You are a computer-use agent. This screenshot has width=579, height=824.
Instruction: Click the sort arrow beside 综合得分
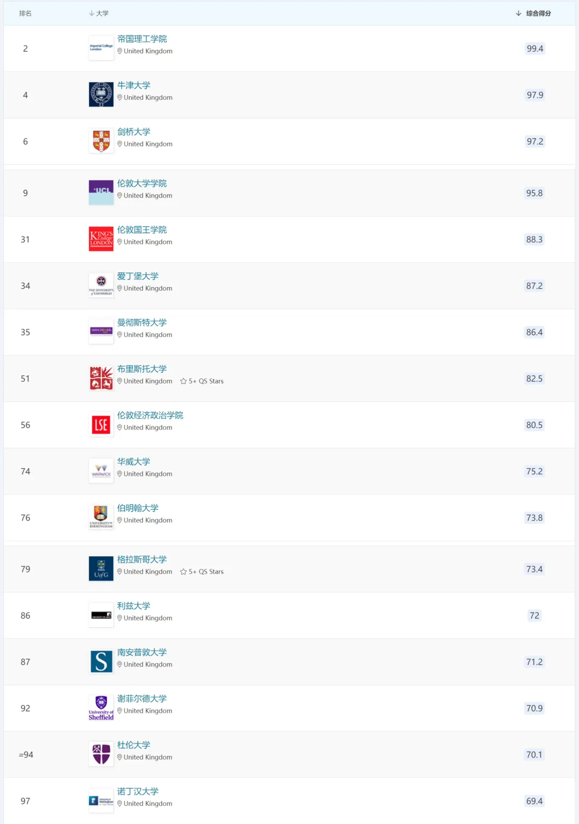coord(518,13)
